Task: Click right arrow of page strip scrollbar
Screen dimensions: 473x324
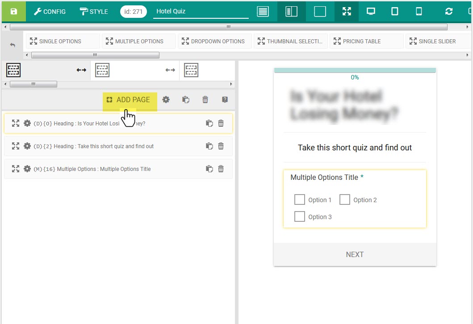Action: [231, 84]
